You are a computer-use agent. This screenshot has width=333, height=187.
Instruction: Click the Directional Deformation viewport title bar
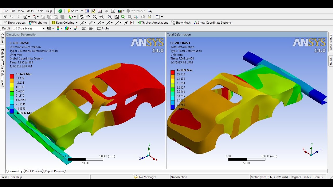tap(86, 34)
